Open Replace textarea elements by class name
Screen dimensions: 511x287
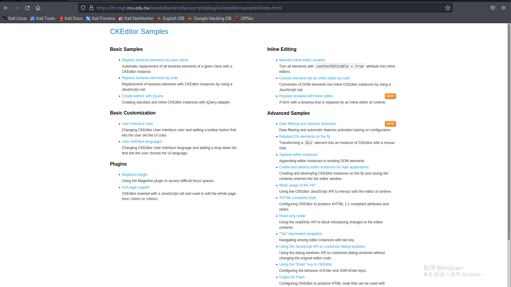[x=155, y=60]
